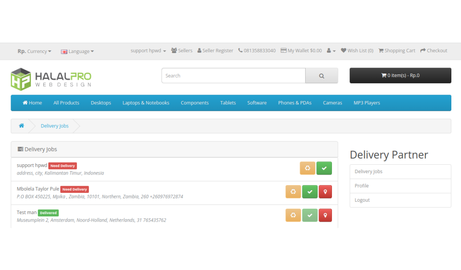Click the HalalPro Web Design logo
Screen dimensions: 461x270
point(51,79)
